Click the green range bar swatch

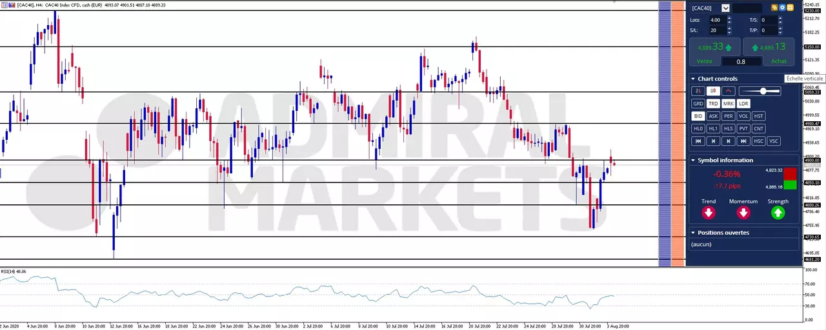790,185
